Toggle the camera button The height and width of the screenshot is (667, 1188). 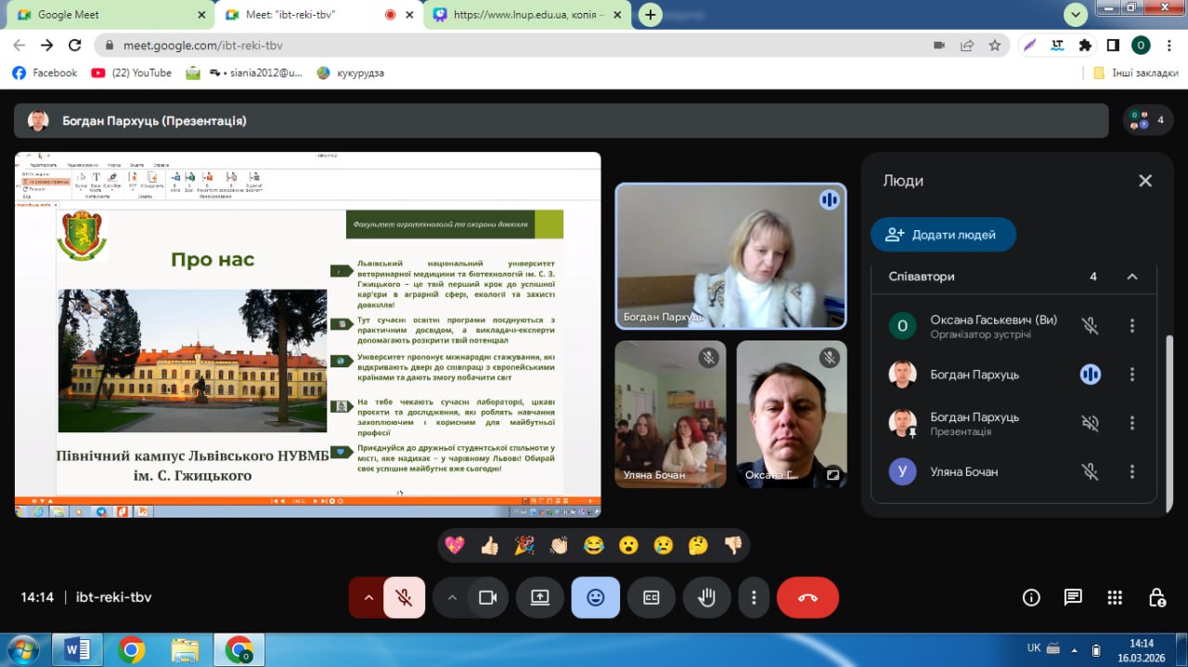(487, 598)
